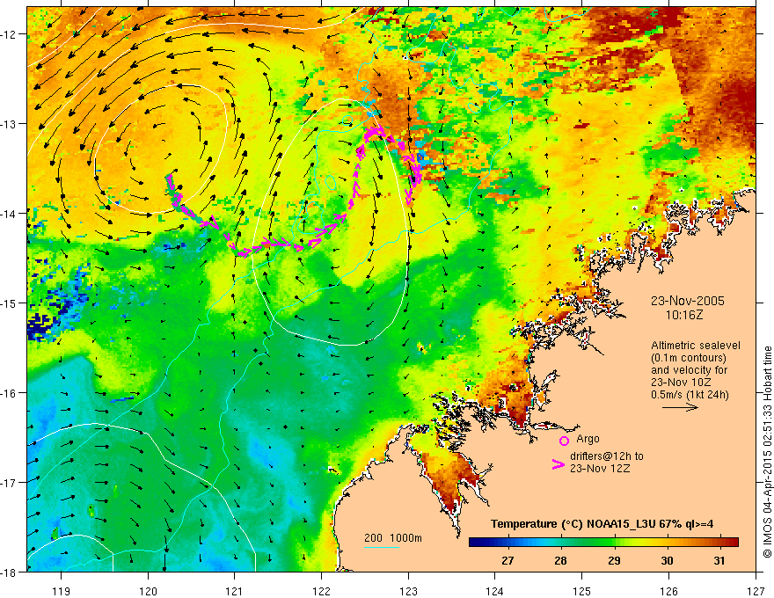Viewport: 774px width, 598px height.
Task: Click the longitude axis label '119'
Action: click(62, 591)
